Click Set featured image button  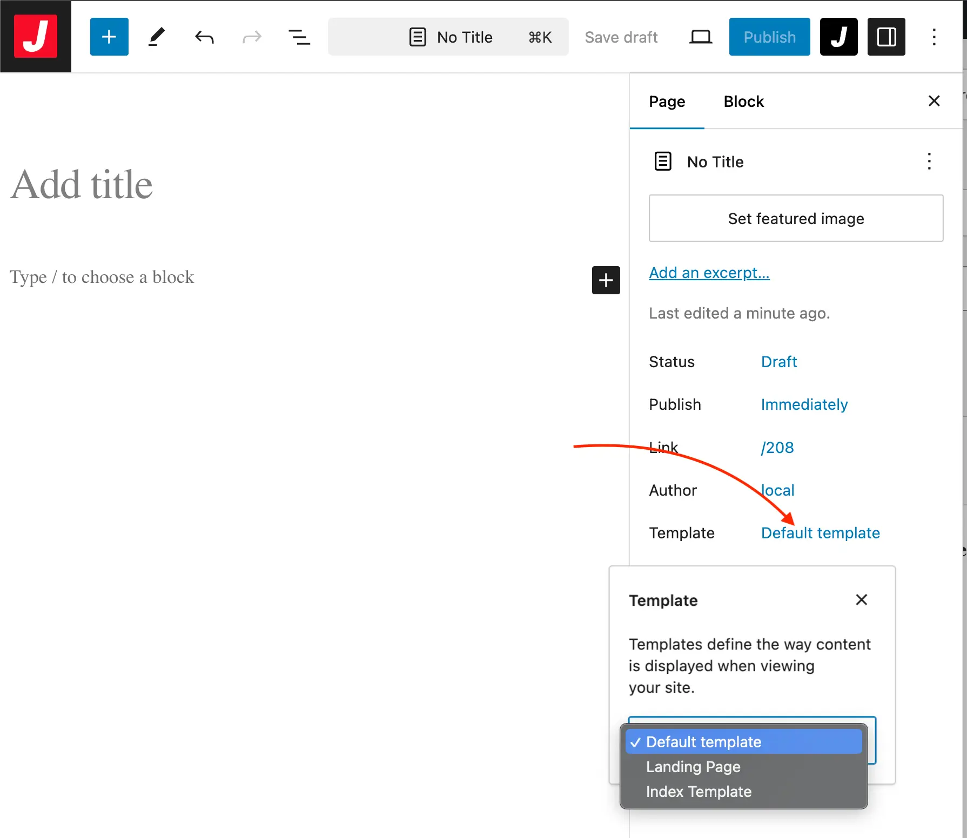point(796,218)
